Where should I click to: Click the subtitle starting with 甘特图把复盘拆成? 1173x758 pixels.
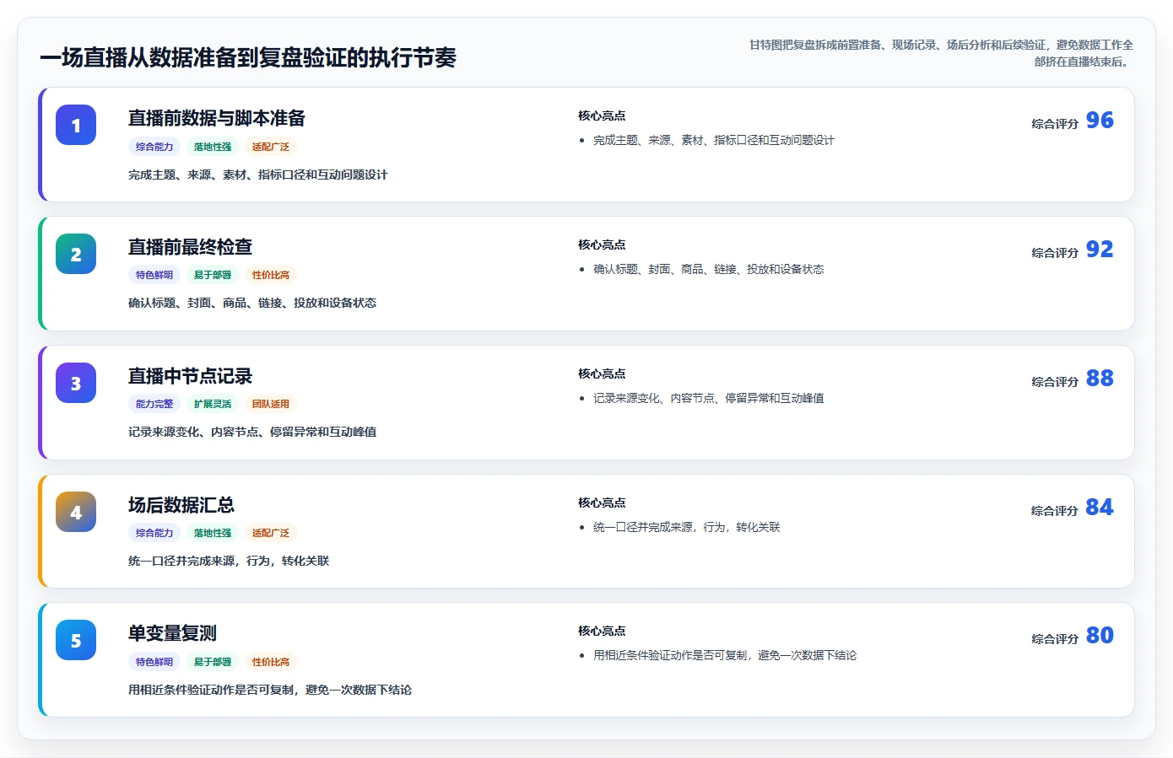click(x=941, y=53)
